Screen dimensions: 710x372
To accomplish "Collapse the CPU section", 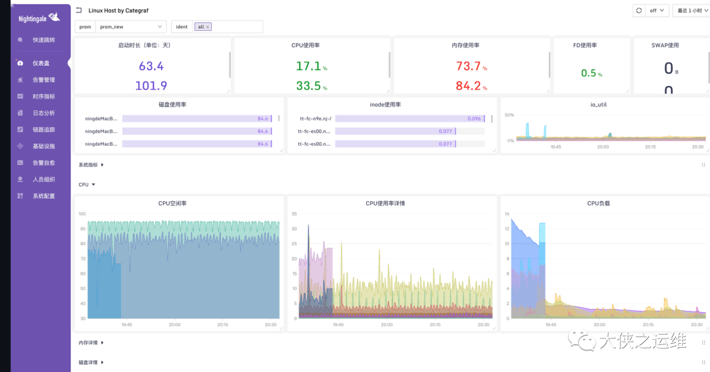I will (x=87, y=185).
